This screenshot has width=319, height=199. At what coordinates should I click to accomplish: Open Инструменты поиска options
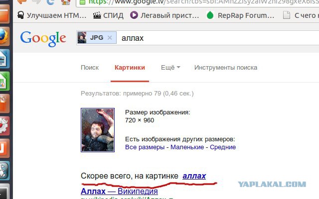coord(226,68)
